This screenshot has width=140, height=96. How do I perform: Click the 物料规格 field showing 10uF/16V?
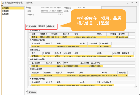click(89, 8)
